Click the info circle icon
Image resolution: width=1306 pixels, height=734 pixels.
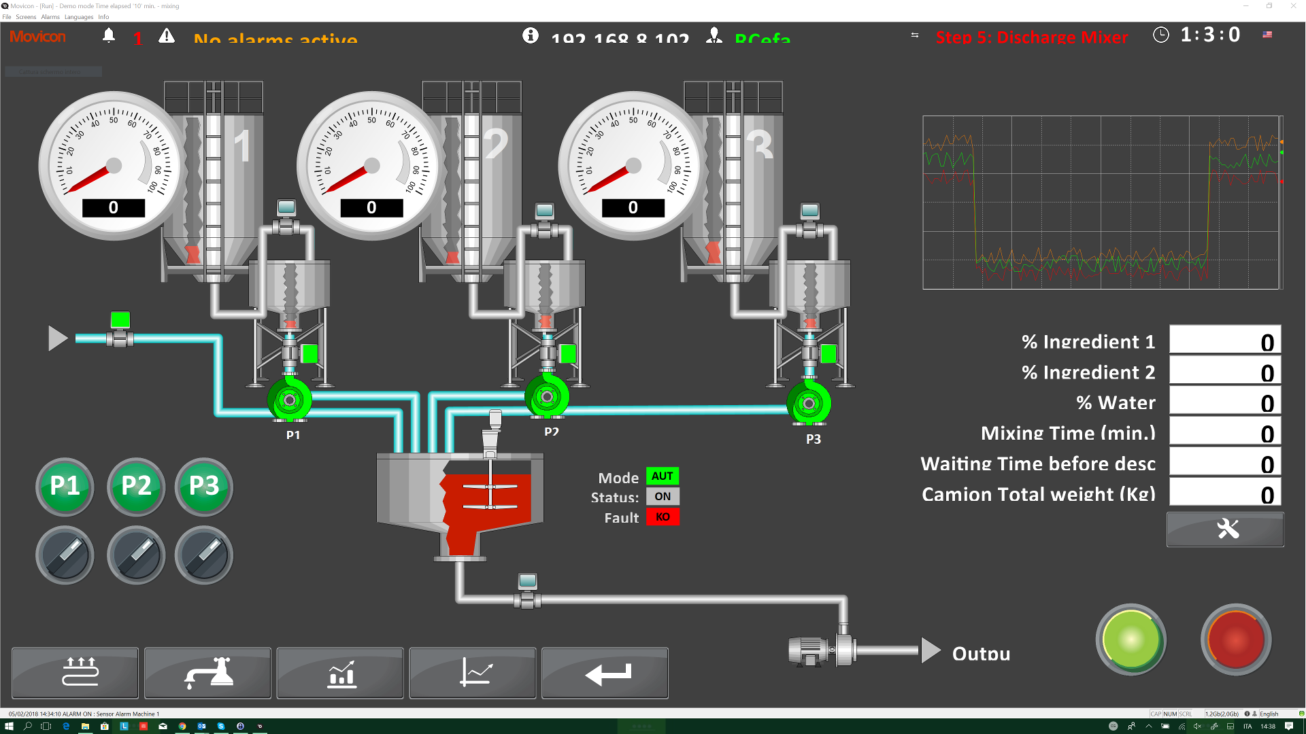coord(531,35)
